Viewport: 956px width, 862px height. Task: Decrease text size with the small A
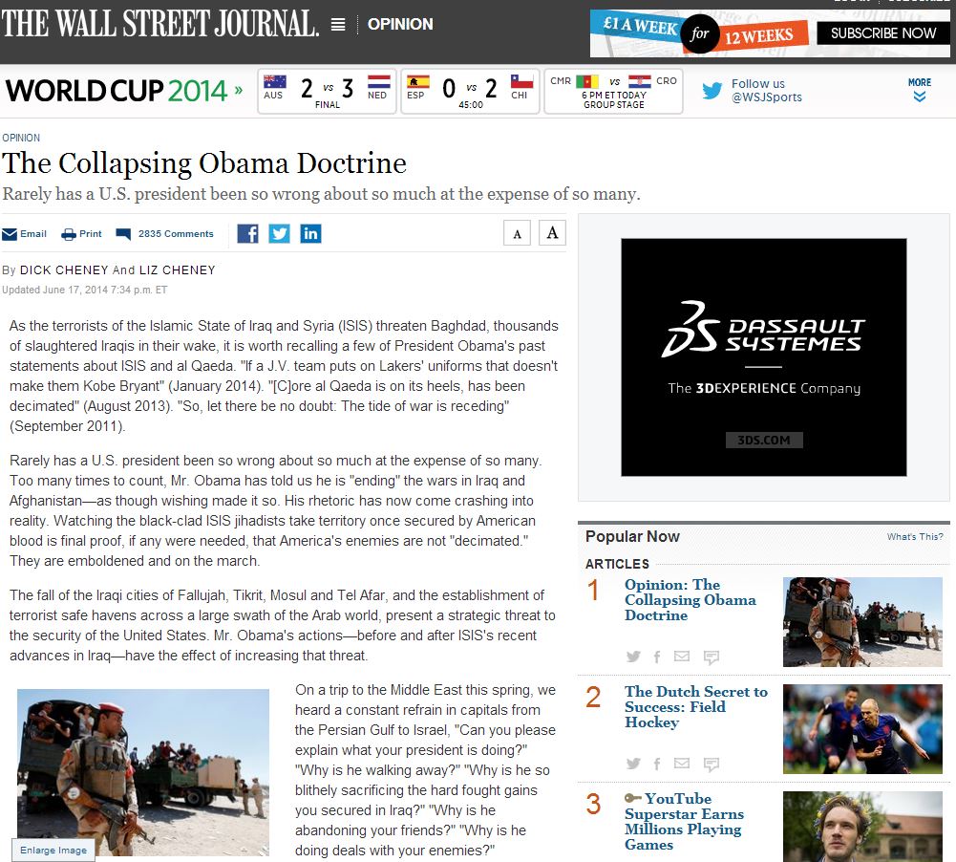pos(517,233)
